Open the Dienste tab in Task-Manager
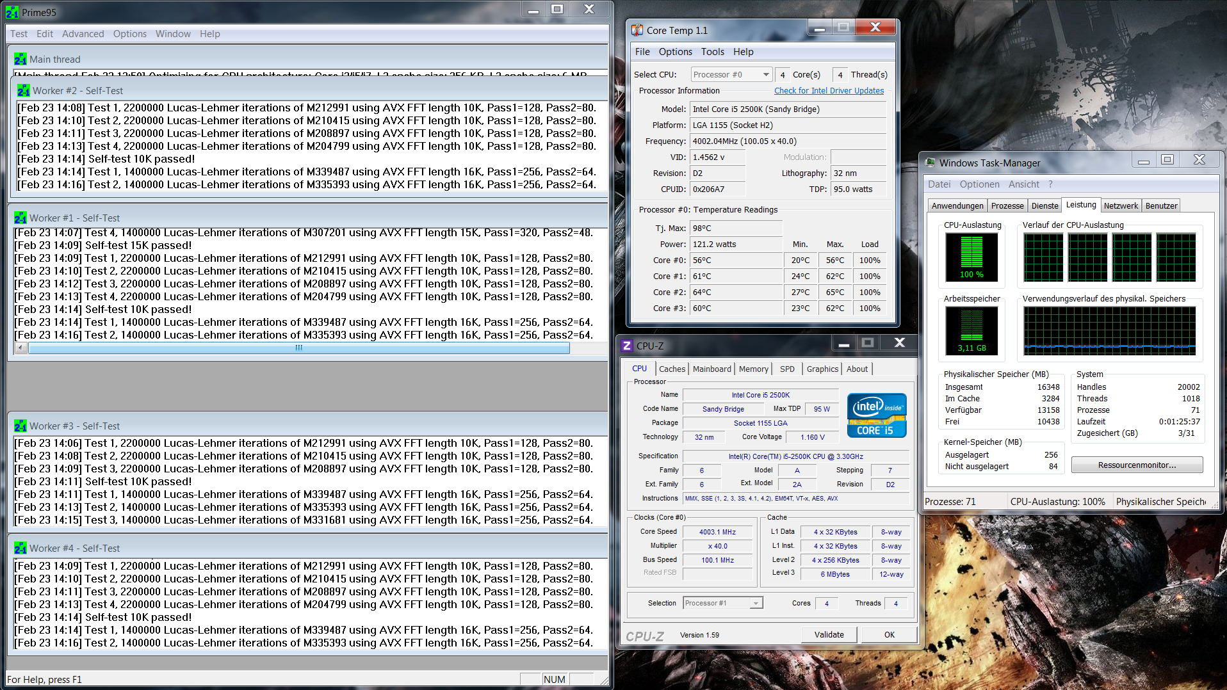Image resolution: width=1227 pixels, height=690 pixels. (x=1045, y=206)
